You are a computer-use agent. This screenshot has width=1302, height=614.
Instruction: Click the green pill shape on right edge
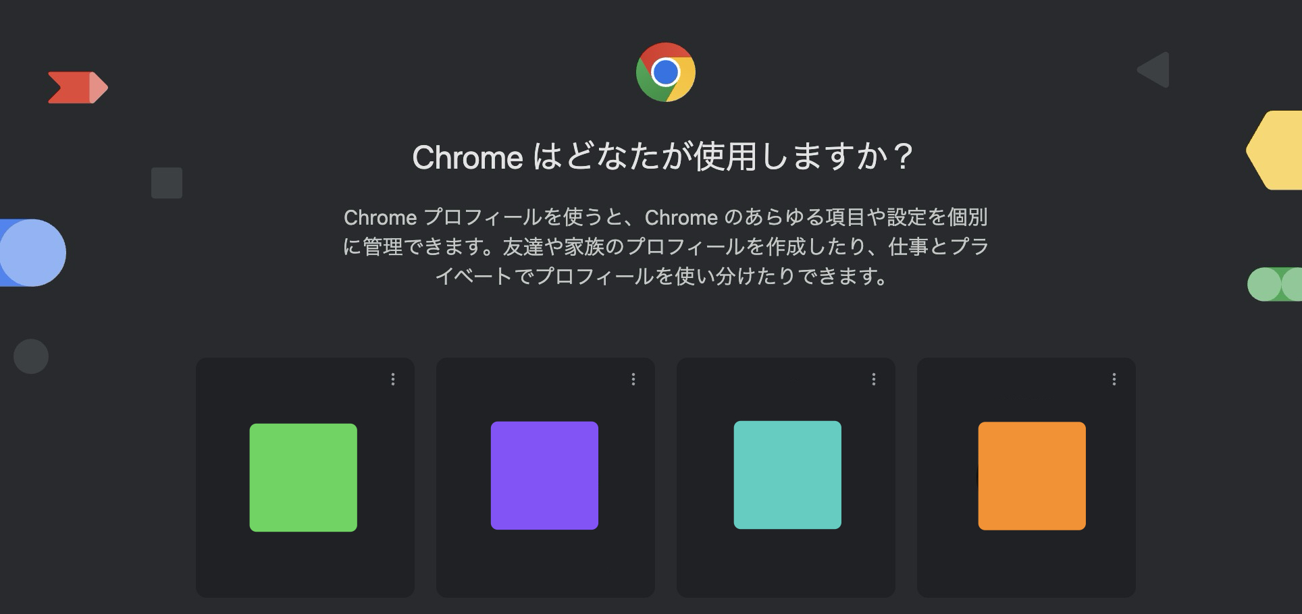click(1275, 284)
